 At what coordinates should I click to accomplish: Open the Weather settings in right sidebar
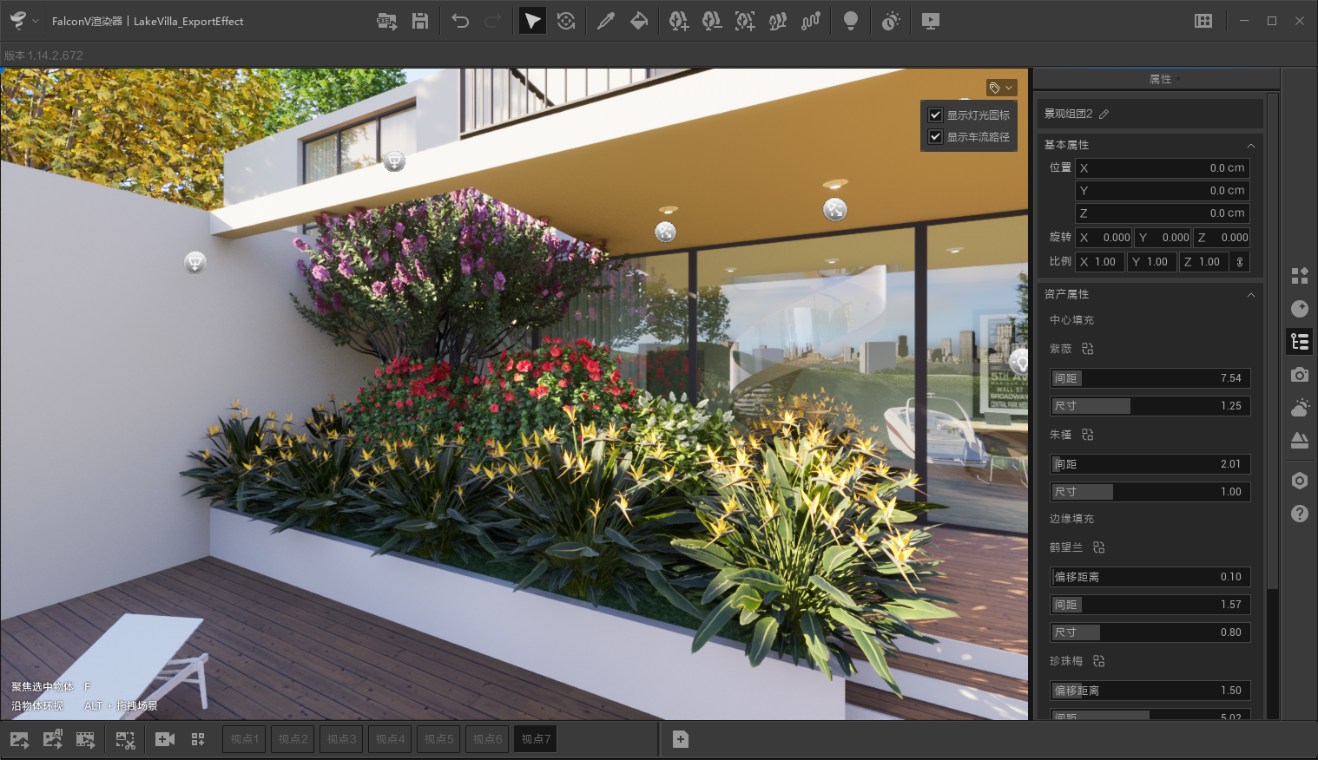pyautogui.click(x=1300, y=408)
